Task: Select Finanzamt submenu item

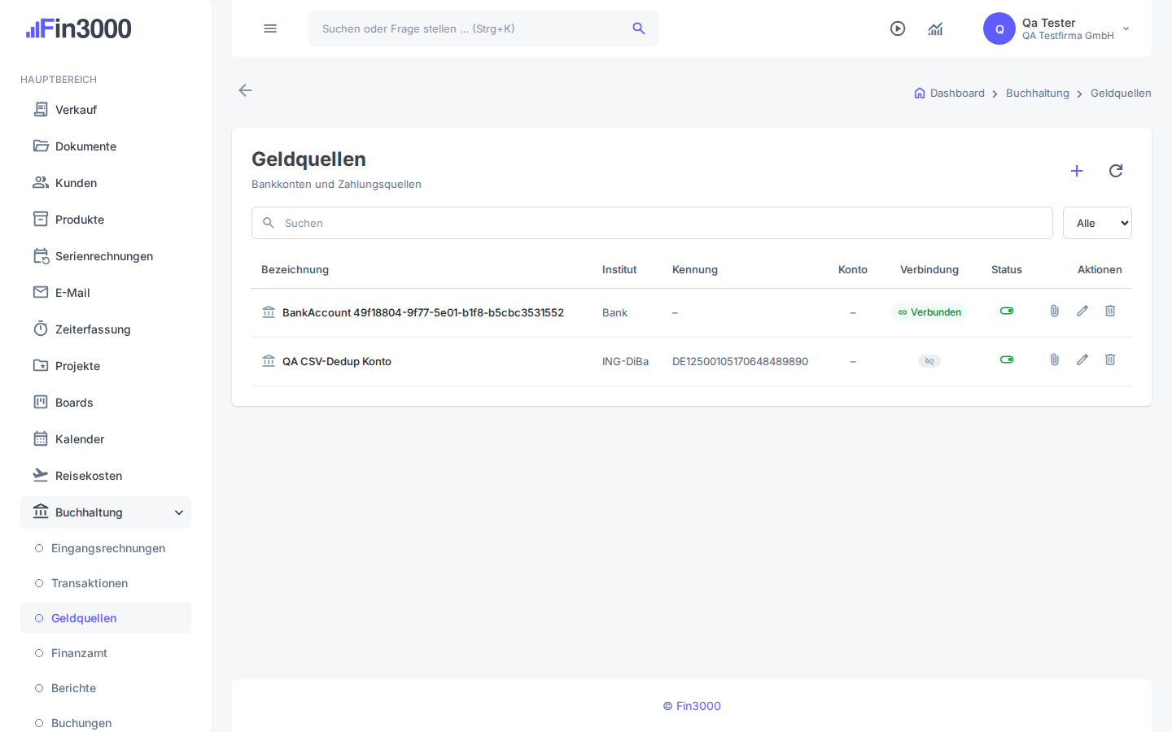Action: point(106,653)
